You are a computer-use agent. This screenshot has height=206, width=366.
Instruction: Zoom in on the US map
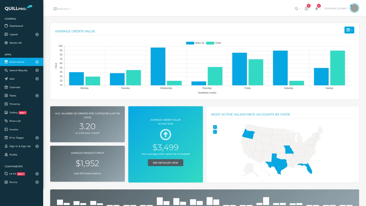pos(215,127)
